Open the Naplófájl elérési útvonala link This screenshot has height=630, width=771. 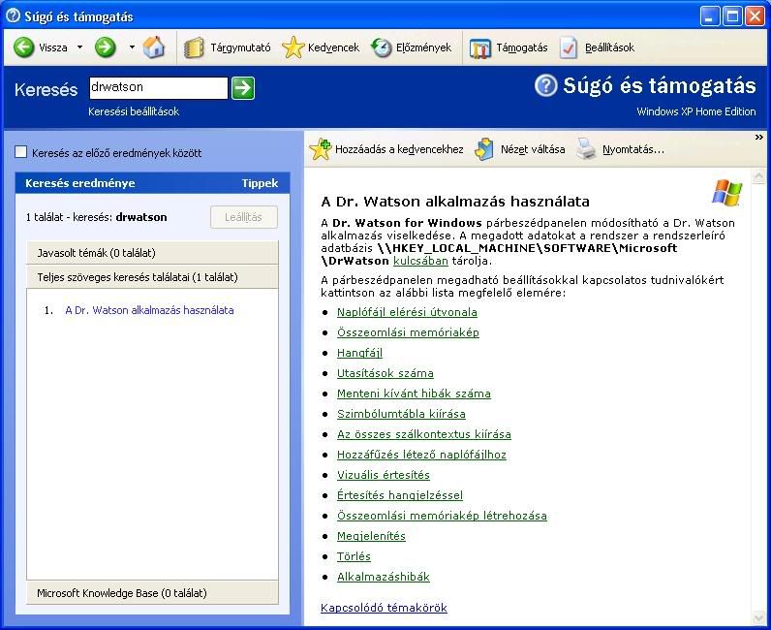pyautogui.click(x=407, y=312)
